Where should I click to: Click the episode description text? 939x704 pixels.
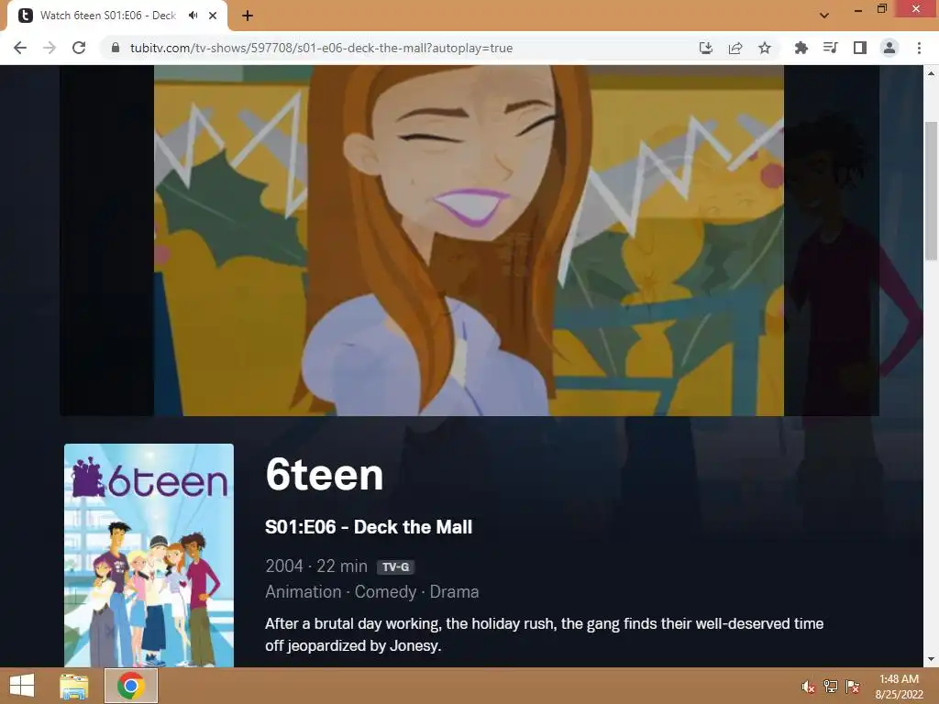tap(545, 634)
